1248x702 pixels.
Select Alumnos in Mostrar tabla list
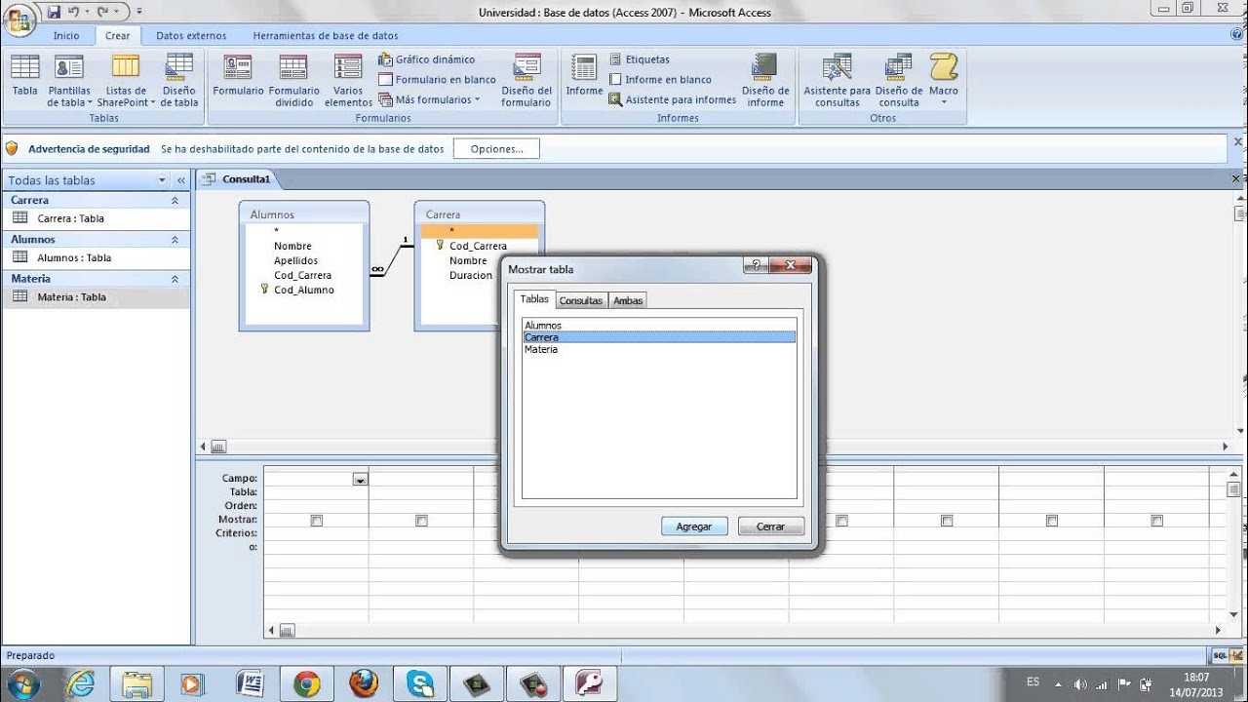[x=659, y=326]
